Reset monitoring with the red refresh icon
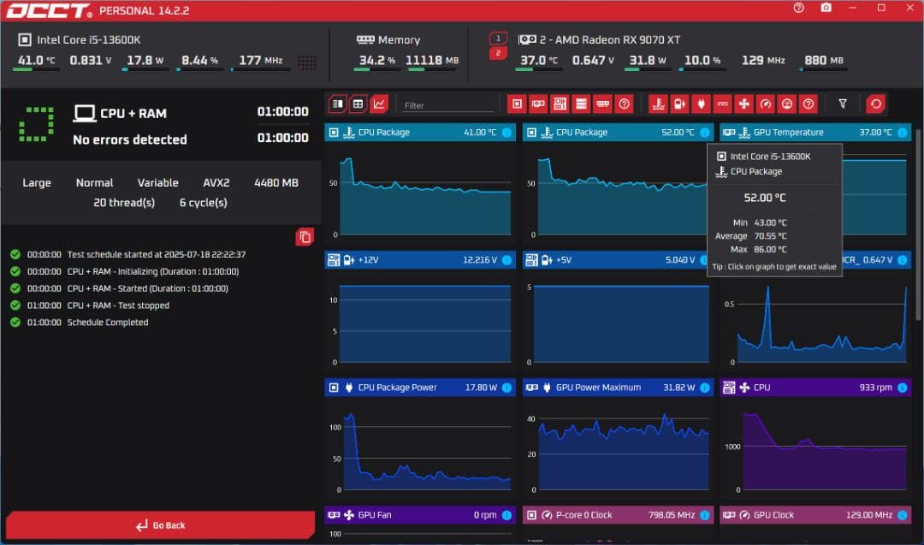The image size is (924, 545). (x=875, y=104)
